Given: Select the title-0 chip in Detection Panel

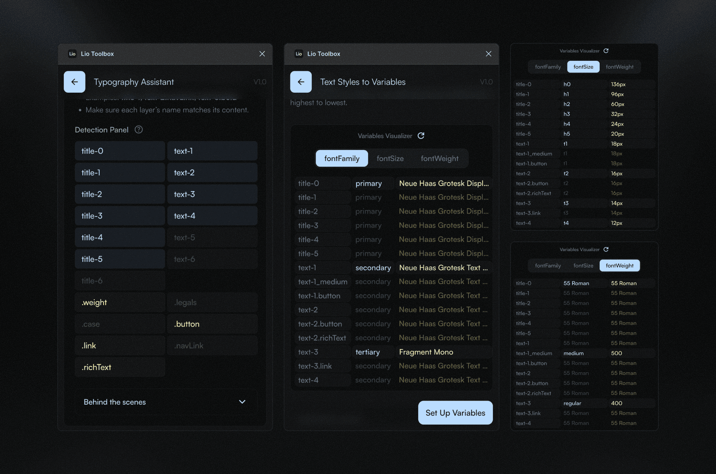Looking at the screenshot, I should pyautogui.click(x=120, y=151).
